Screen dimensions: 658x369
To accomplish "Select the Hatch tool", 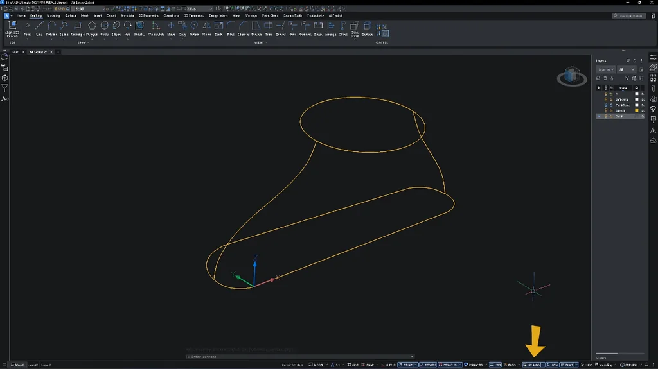I will click(139, 28).
